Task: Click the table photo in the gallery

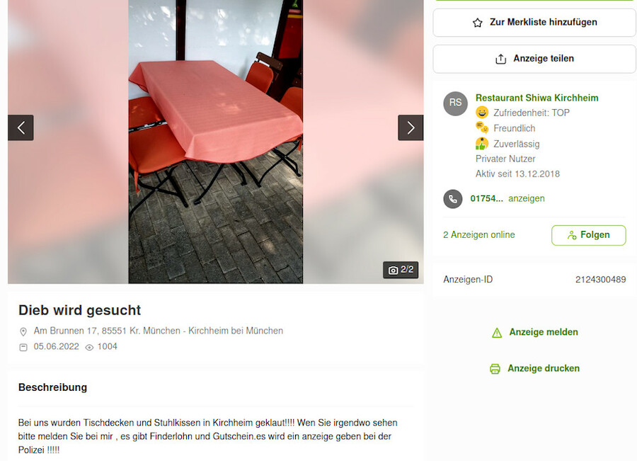Action: (216, 142)
